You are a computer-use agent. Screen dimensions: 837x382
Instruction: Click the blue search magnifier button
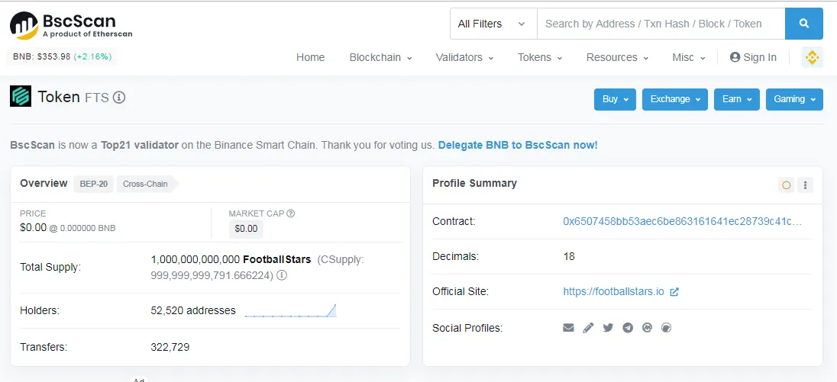[x=804, y=24]
